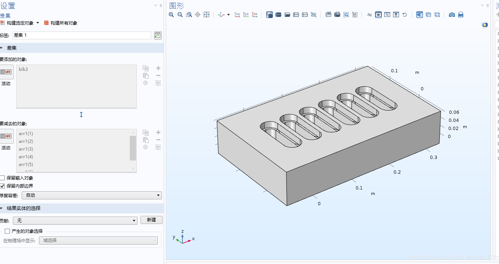Screen dimensions: 499x264
Task: Toggle the Active switch for objects to subtract
Action: (x=6, y=136)
